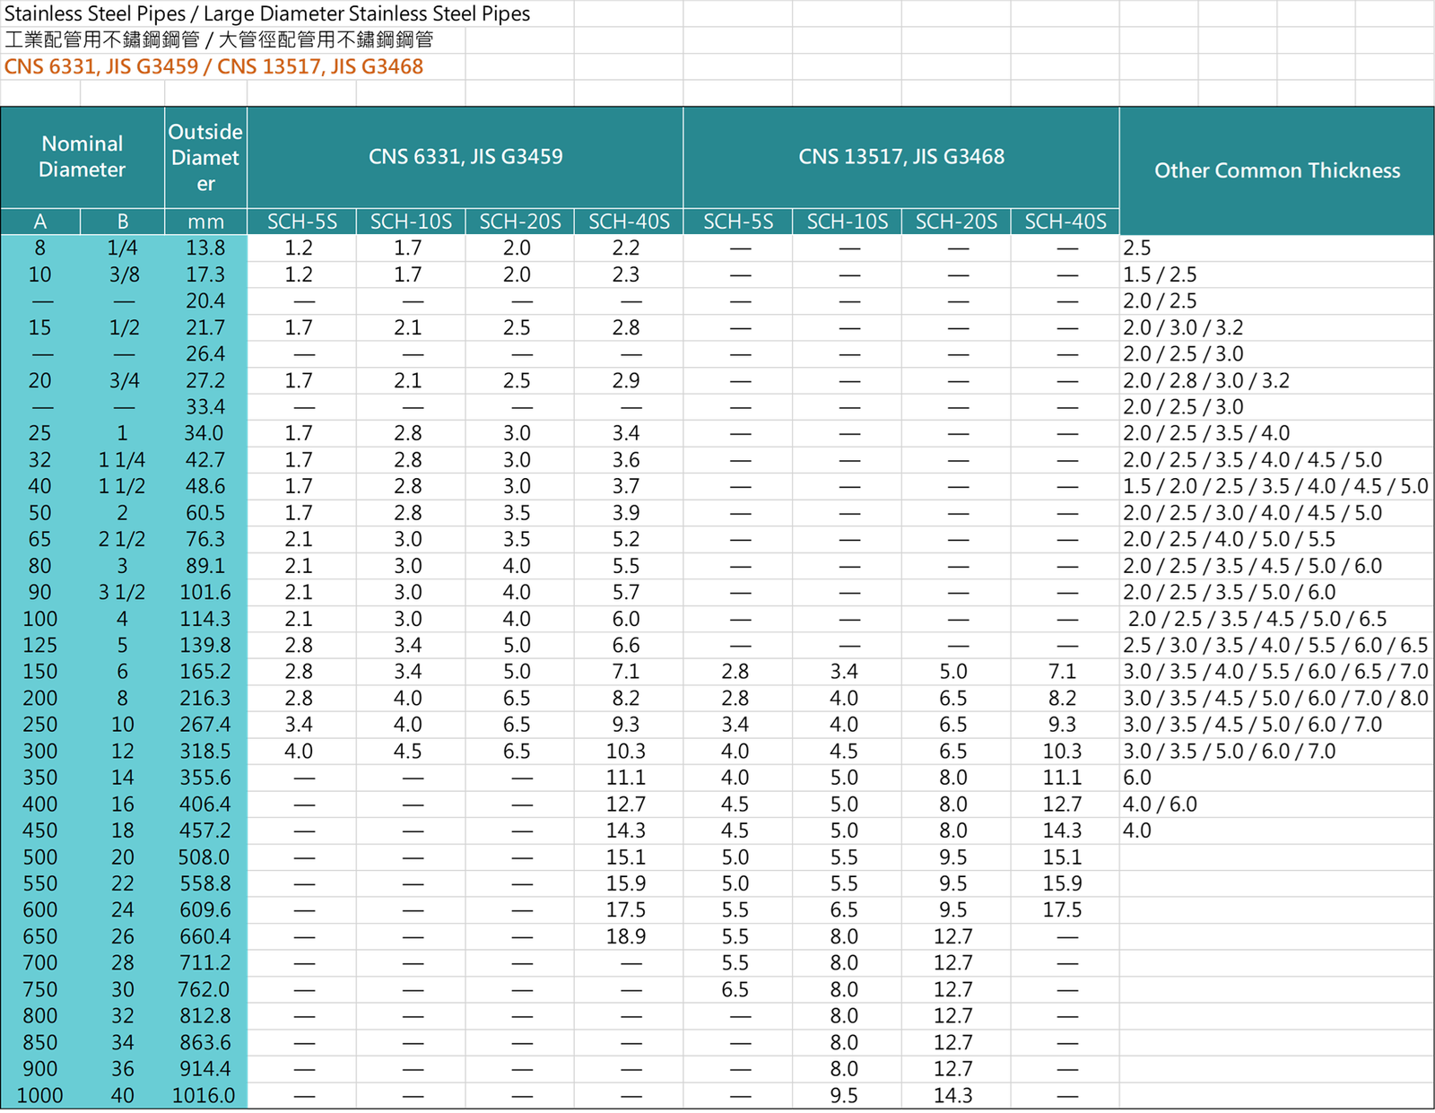Click thickness list '1.5 / 2.5'
This screenshot has width=1435, height=1113.
point(1160,274)
